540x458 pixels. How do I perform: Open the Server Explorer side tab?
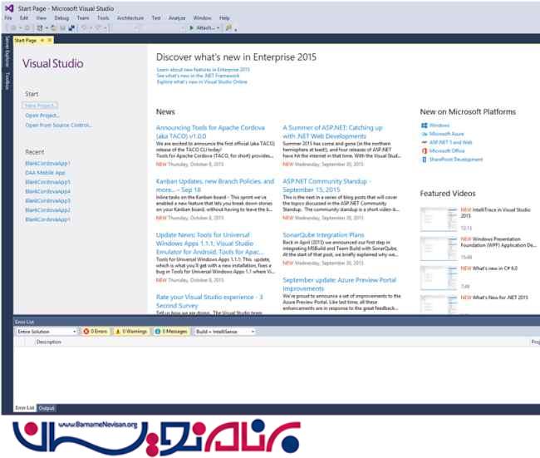pos(7,52)
